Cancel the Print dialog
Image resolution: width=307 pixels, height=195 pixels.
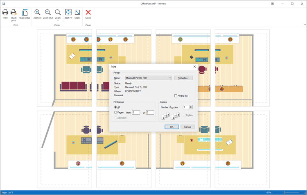187,127
